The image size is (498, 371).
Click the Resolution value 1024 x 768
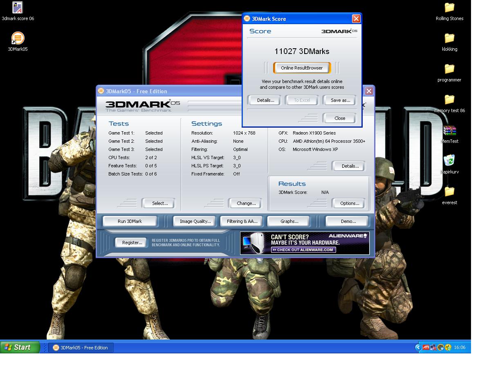point(244,133)
